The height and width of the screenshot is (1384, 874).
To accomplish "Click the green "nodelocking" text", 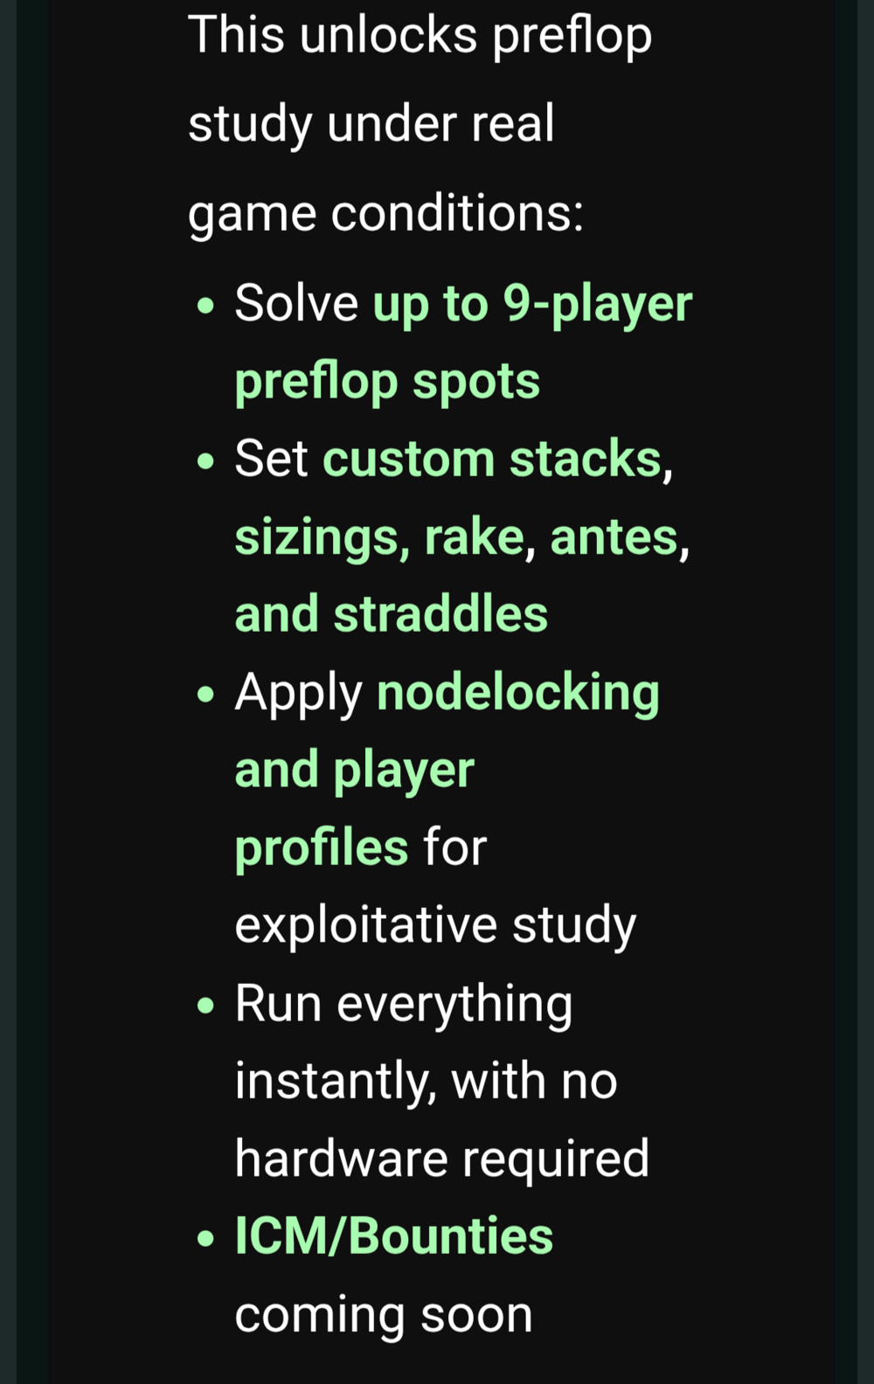I will point(518,692).
